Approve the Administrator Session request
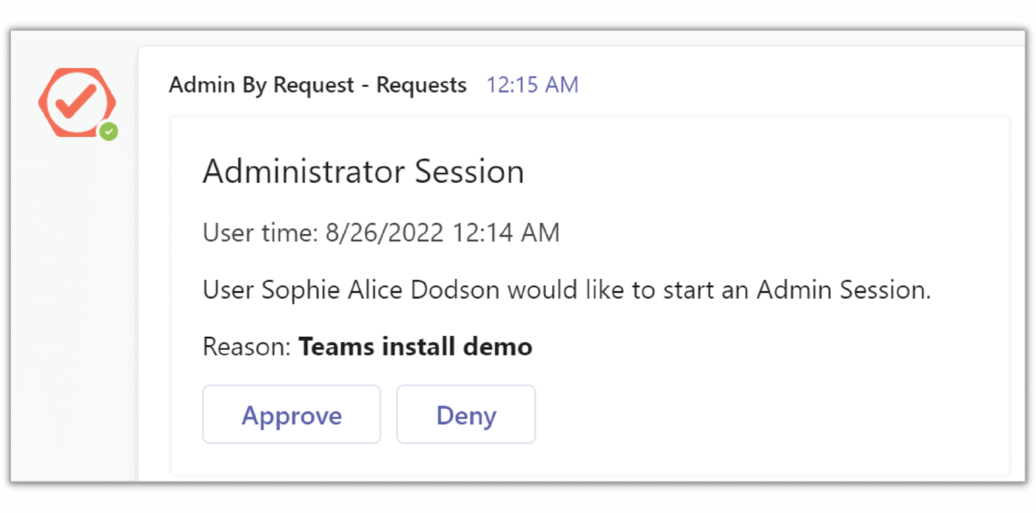The width and height of the screenshot is (1036, 513). tap(292, 415)
